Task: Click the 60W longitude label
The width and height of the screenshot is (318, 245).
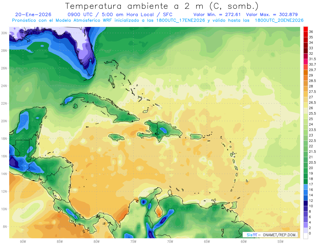Action: (244, 242)
